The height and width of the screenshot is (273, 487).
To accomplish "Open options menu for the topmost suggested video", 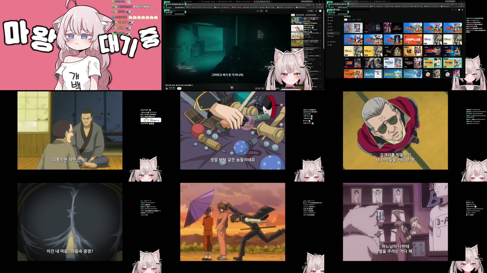I will tap(320, 18).
